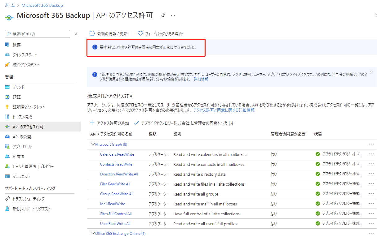This screenshot has height=237, width=377.
Task: Click the refresh icon for latest information
Action: [x=92, y=33]
